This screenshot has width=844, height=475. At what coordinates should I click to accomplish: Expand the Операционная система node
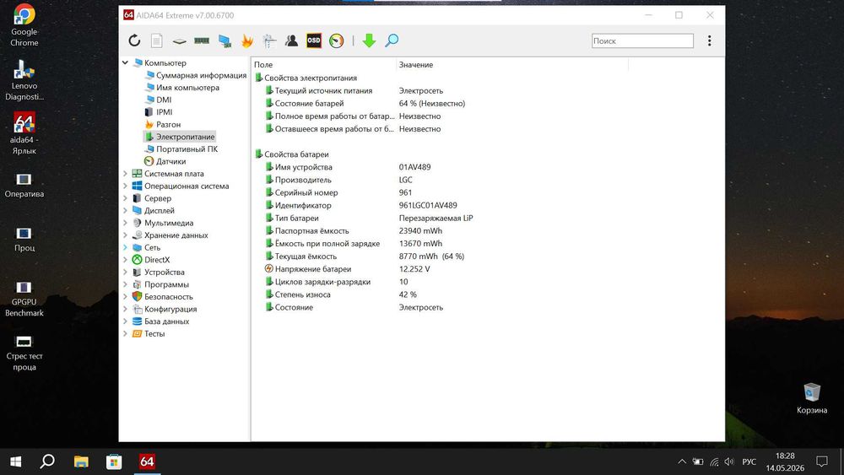tap(126, 186)
